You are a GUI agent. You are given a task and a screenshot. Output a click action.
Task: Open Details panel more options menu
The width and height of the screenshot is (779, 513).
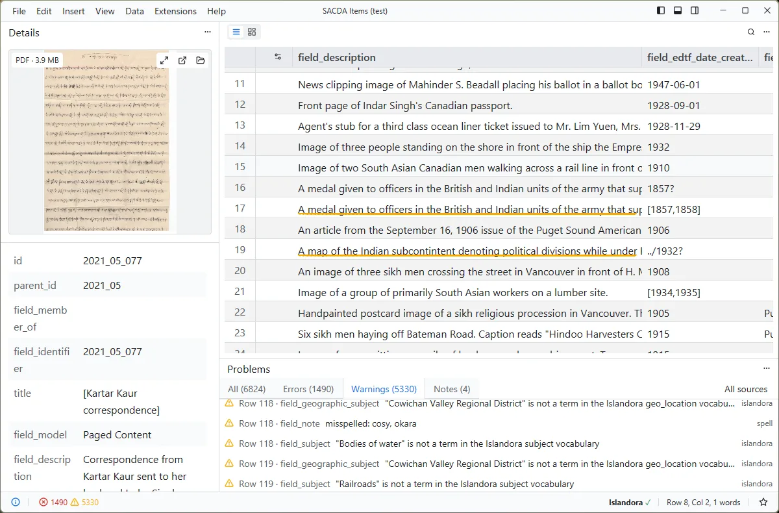pyautogui.click(x=208, y=32)
